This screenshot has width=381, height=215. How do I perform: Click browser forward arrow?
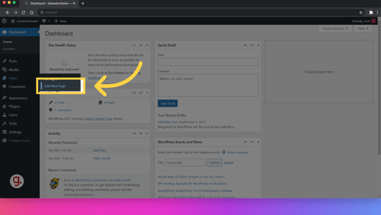coord(16,12)
